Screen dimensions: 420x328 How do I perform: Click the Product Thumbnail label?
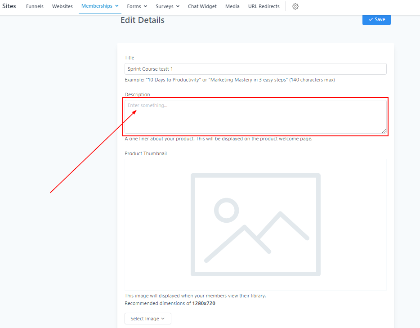tap(146, 153)
